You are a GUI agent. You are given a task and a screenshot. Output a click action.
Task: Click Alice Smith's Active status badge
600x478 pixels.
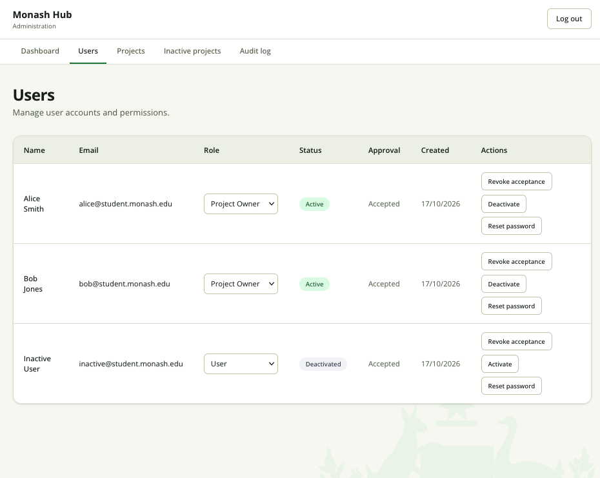[x=314, y=204]
